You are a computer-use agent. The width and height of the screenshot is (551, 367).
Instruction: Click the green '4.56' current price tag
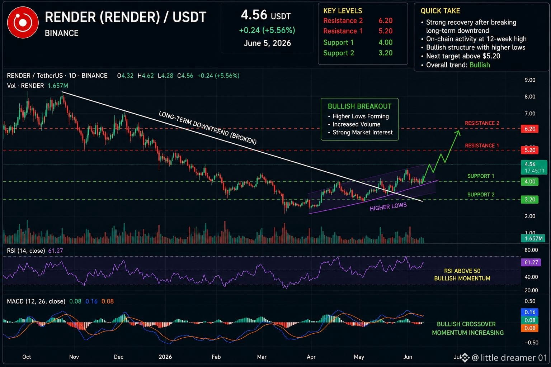(x=534, y=167)
